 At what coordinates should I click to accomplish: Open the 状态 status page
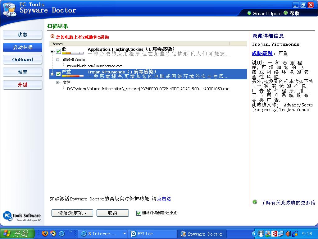(22, 35)
